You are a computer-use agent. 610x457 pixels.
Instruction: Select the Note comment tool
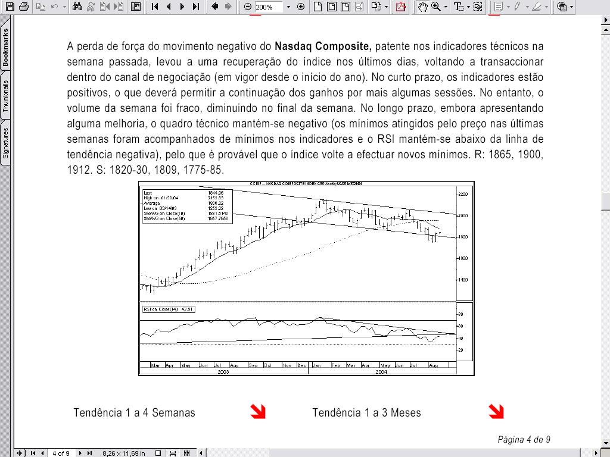click(x=499, y=6)
